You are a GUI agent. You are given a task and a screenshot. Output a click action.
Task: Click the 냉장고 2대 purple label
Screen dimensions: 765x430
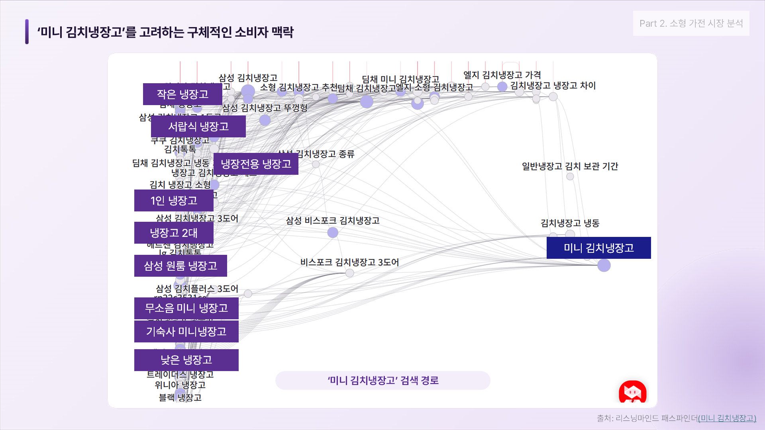174,233
